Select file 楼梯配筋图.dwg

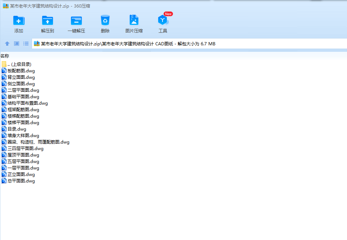coord(21,116)
